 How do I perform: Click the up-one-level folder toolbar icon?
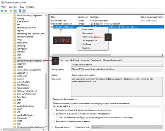11,11
